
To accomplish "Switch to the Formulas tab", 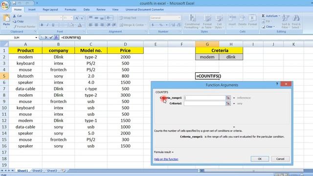I will (70, 9).
